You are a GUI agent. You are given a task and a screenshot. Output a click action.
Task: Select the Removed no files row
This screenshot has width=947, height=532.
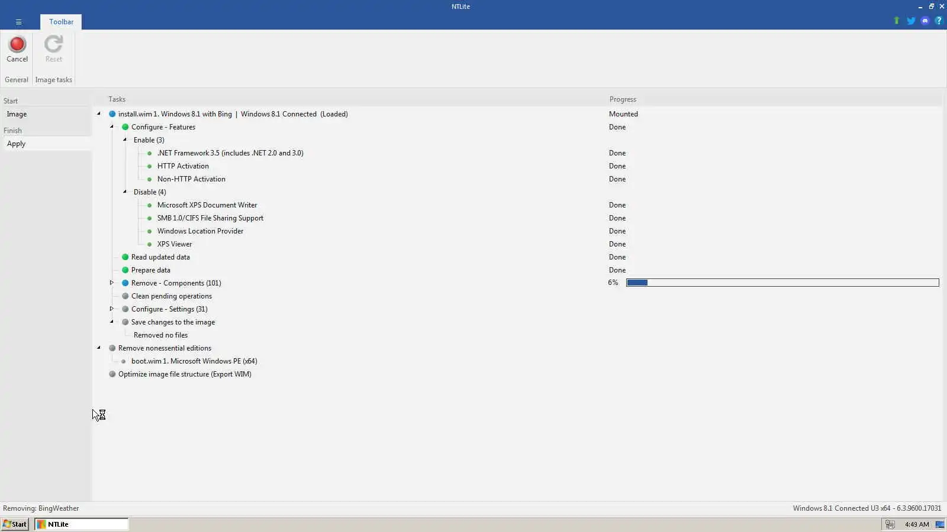pyautogui.click(x=160, y=335)
